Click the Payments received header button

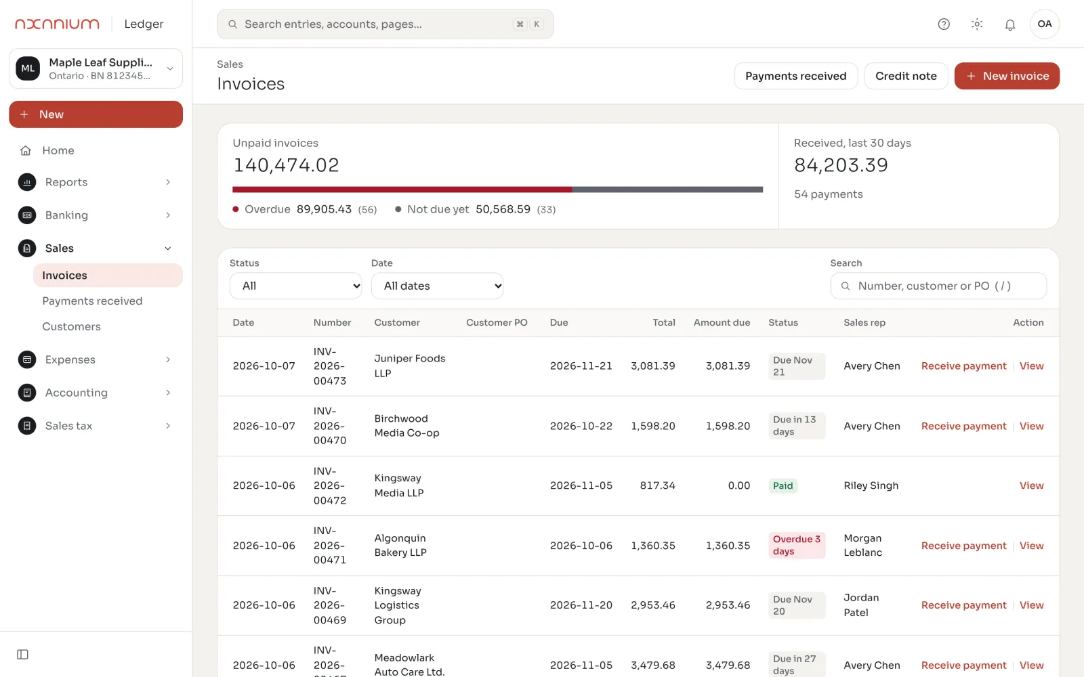(795, 76)
